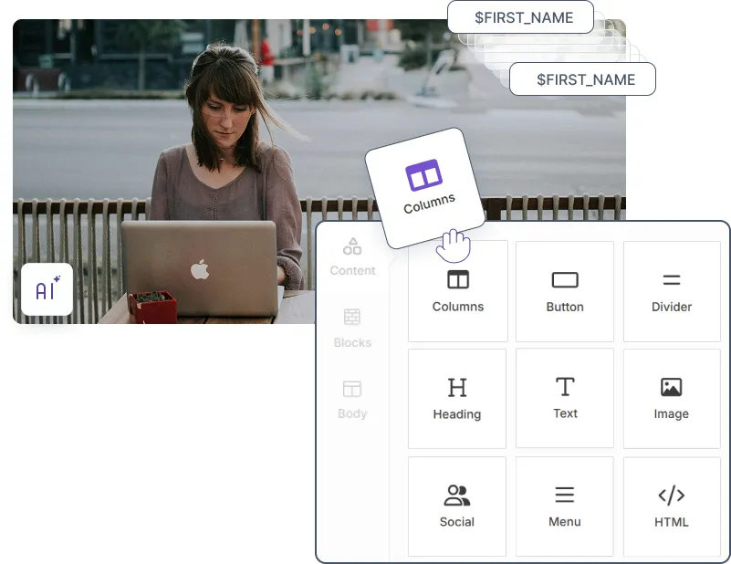Choose the Divider block icon
This screenshot has height=564, width=731.
(x=671, y=280)
